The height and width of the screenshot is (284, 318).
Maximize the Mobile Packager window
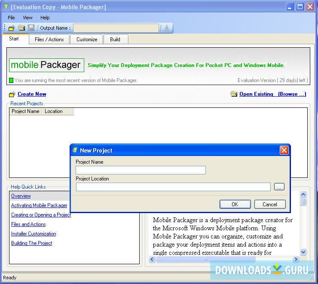300,7
